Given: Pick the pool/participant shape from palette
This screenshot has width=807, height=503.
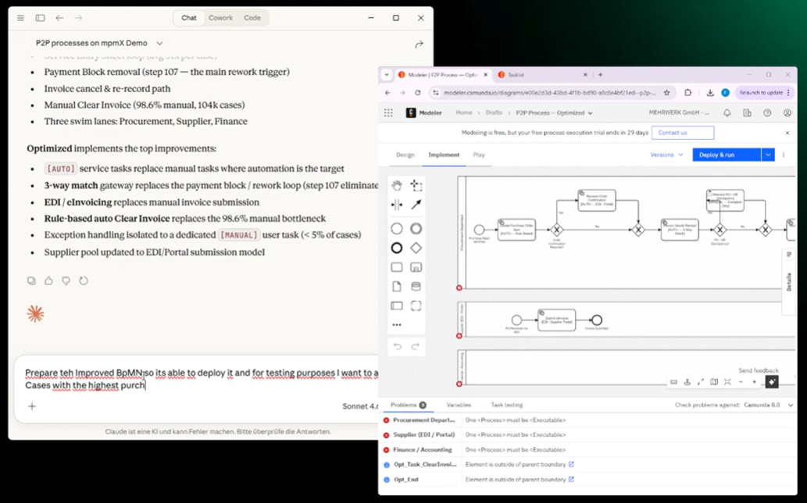Looking at the screenshot, I should pos(396,306).
